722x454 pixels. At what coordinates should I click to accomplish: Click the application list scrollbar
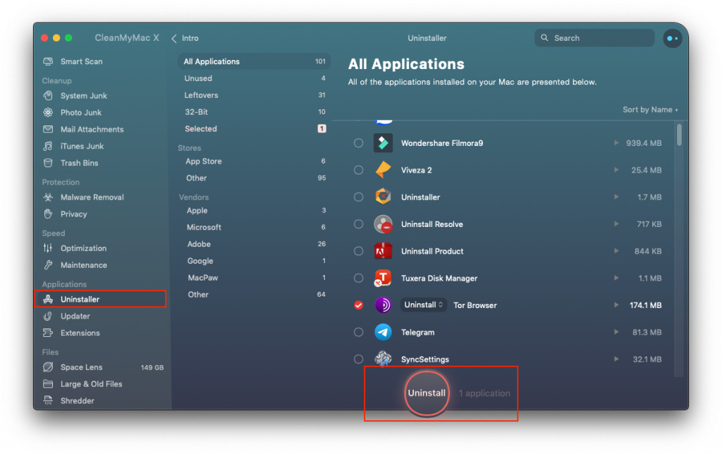(x=679, y=135)
